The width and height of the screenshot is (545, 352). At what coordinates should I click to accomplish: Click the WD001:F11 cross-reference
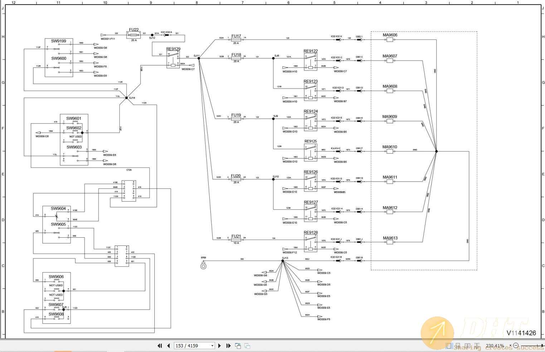pos(108,39)
